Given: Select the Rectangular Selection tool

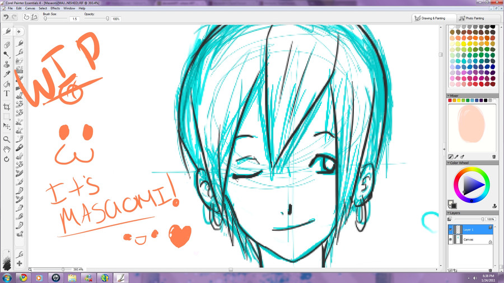Looking at the screenshot, I should point(7,116).
